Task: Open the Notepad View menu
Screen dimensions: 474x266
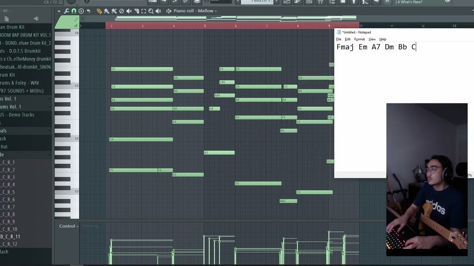Action: (372, 39)
